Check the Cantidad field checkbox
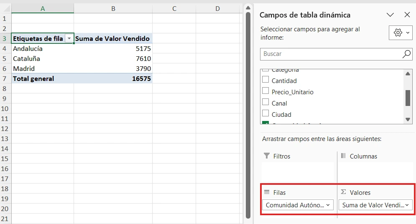This screenshot has width=416, height=224. 265,79
